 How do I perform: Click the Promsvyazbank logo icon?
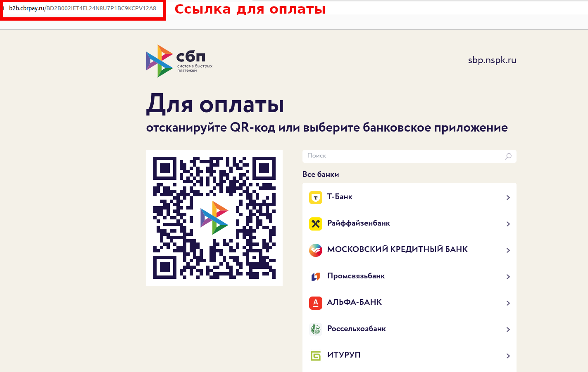(315, 277)
